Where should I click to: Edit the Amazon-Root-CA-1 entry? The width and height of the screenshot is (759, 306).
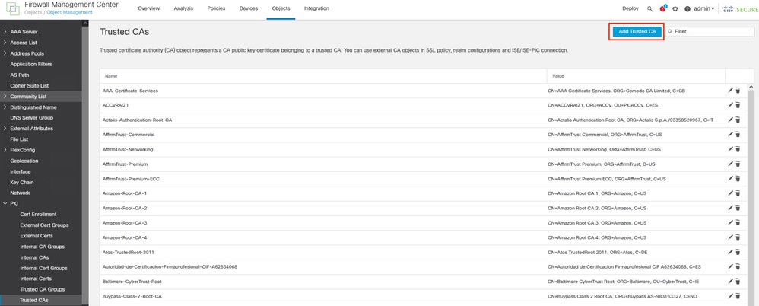730,193
